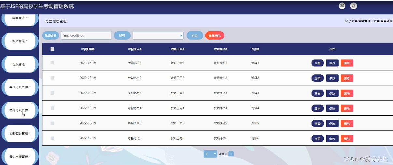Click 查看 for the 班级4 row

tap(317, 108)
